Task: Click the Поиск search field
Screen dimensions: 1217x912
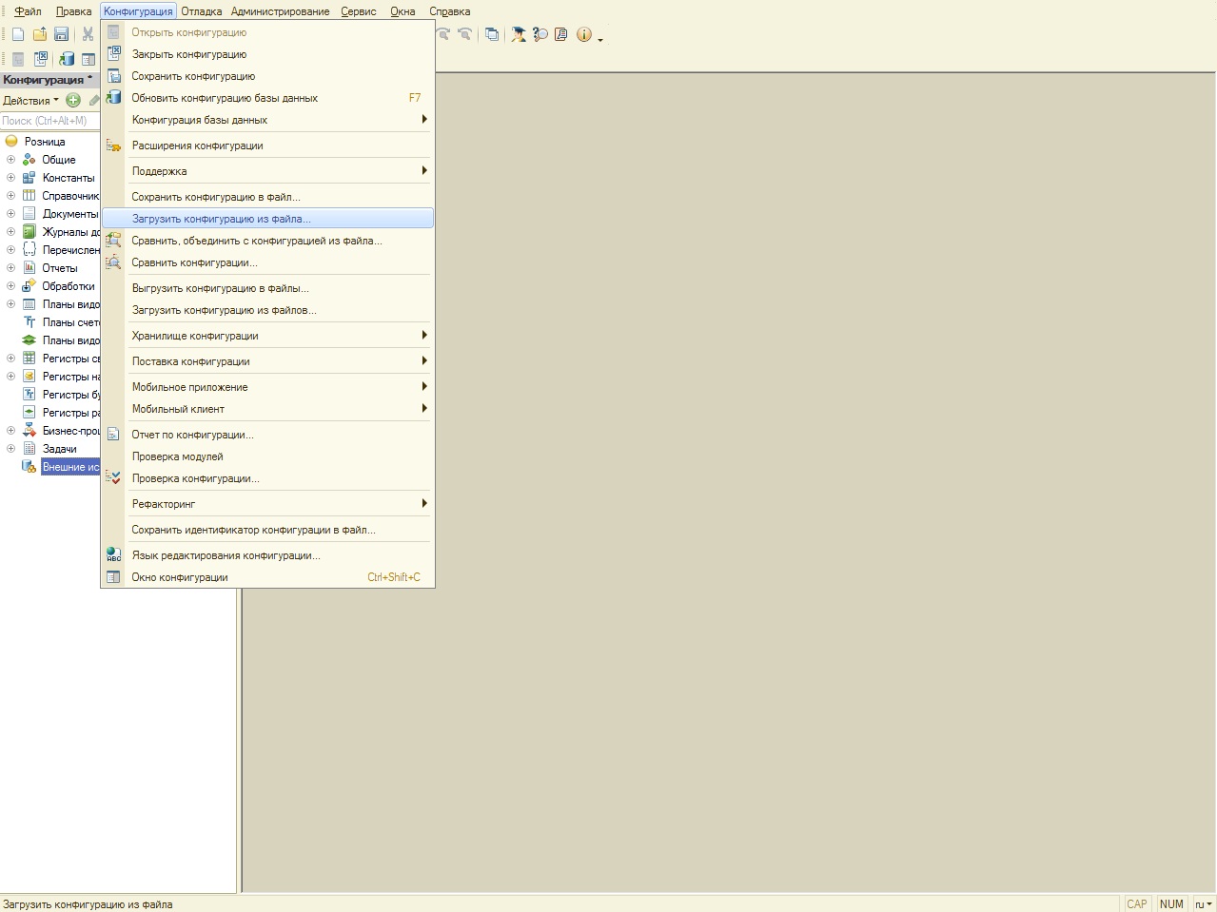Action: 49,121
